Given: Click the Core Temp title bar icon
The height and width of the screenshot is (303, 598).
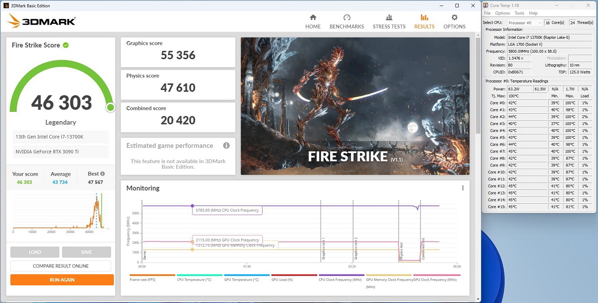Looking at the screenshot, I should point(486,5).
